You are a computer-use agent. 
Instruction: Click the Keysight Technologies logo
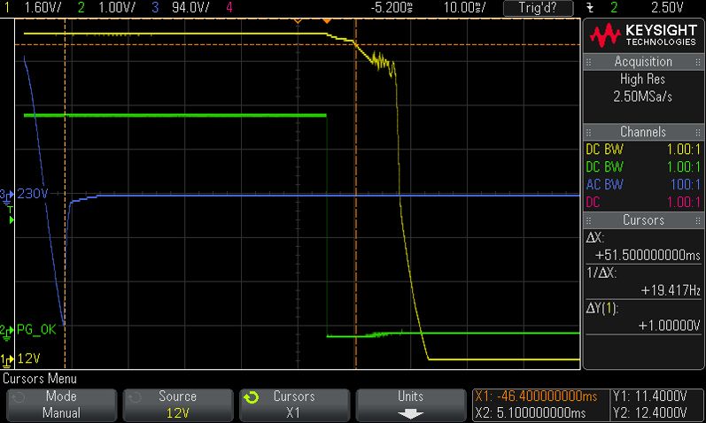[x=643, y=35]
